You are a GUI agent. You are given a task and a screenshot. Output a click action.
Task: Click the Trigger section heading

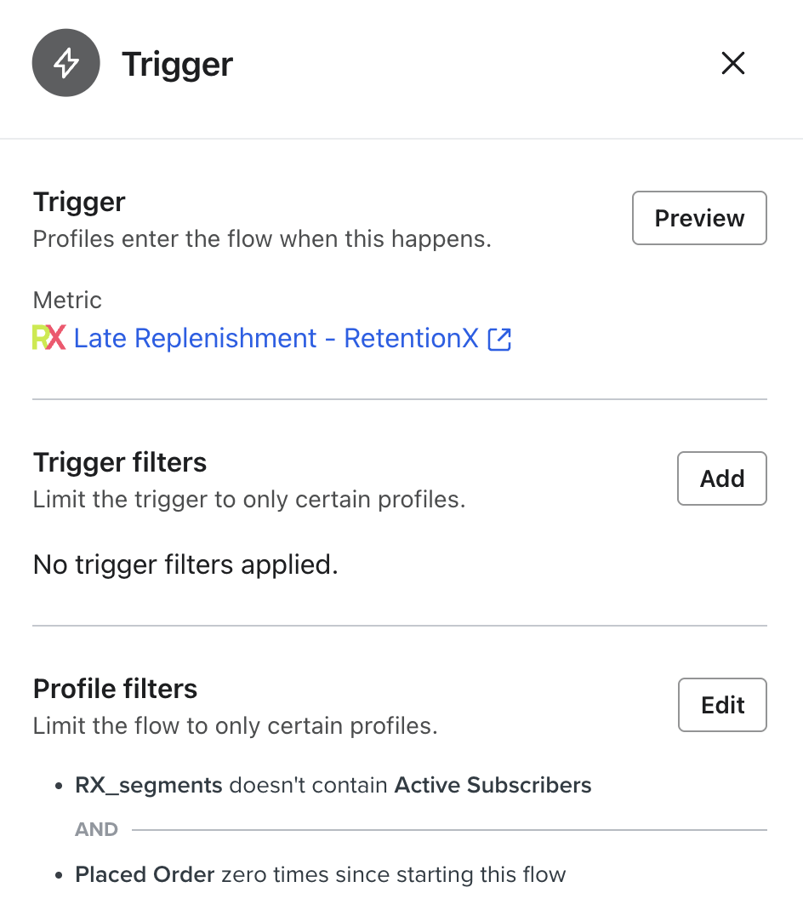(78, 202)
